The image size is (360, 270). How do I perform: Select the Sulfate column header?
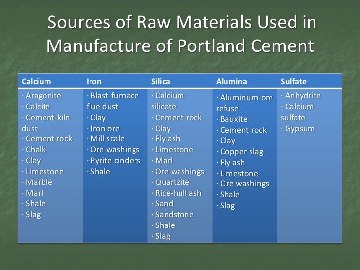pos(293,81)
